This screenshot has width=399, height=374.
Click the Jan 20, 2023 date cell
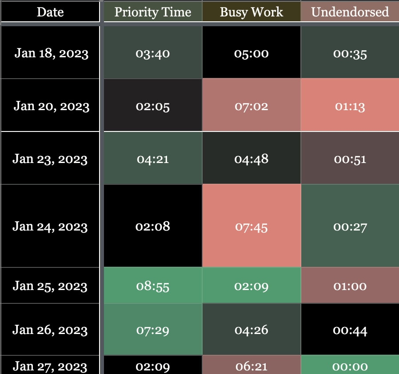51,106
